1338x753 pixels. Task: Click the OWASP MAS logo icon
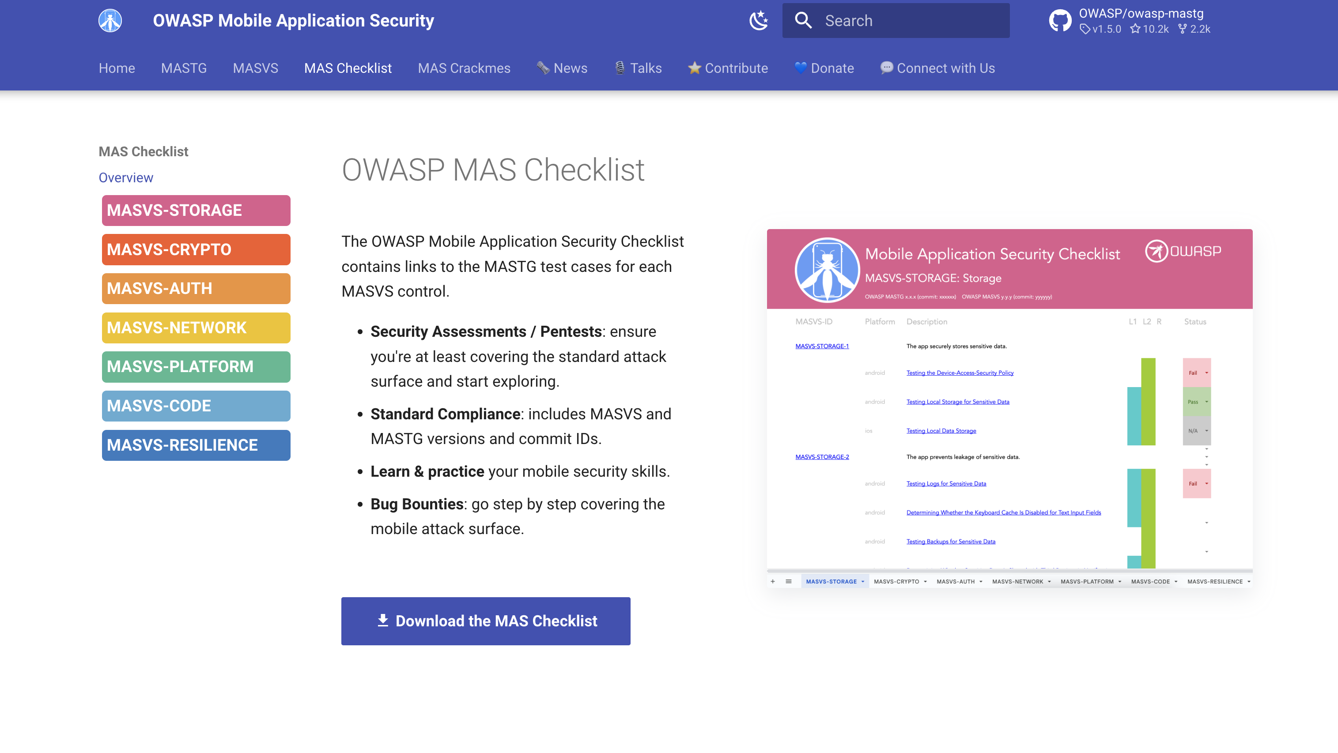(x=110, y=21)
